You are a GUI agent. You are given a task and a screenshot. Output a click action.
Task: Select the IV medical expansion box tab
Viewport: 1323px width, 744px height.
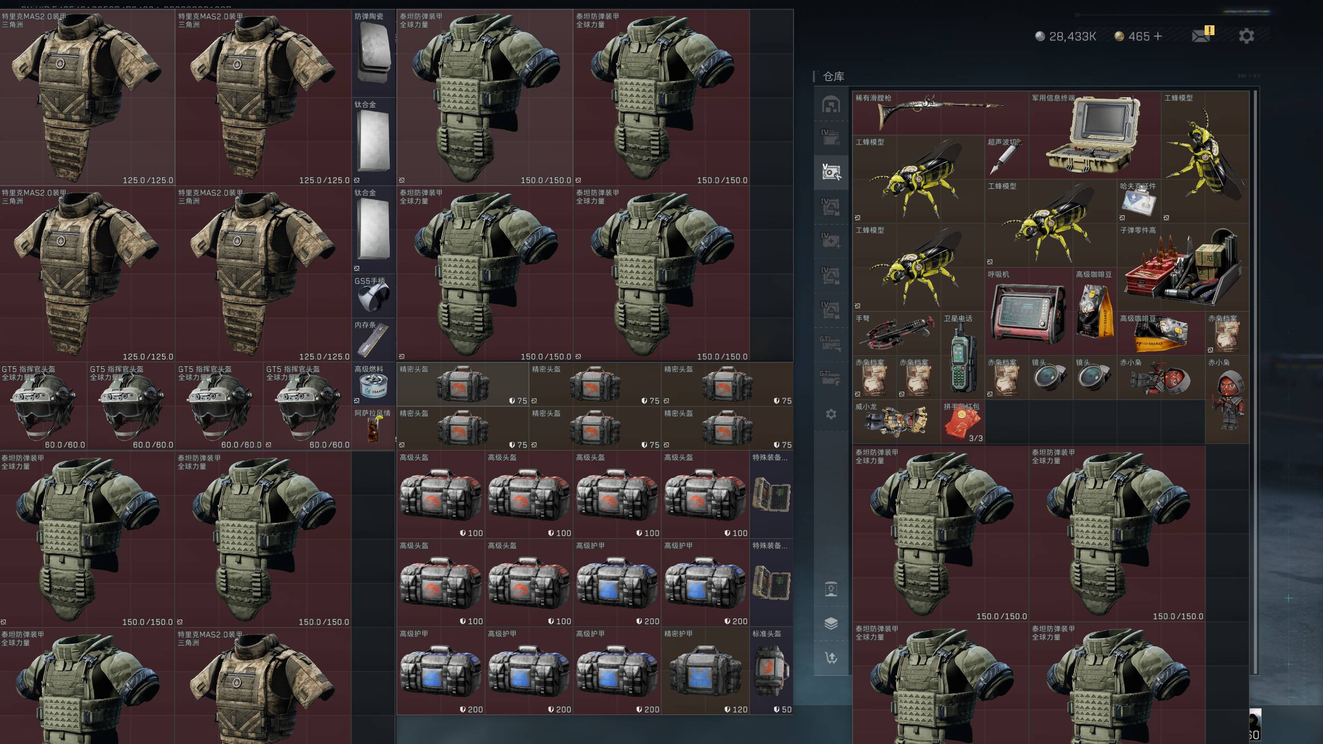[830, 240]
